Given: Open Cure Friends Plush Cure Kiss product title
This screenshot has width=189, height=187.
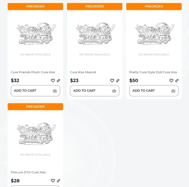Looking at the screenshot, I should [33, 72].
